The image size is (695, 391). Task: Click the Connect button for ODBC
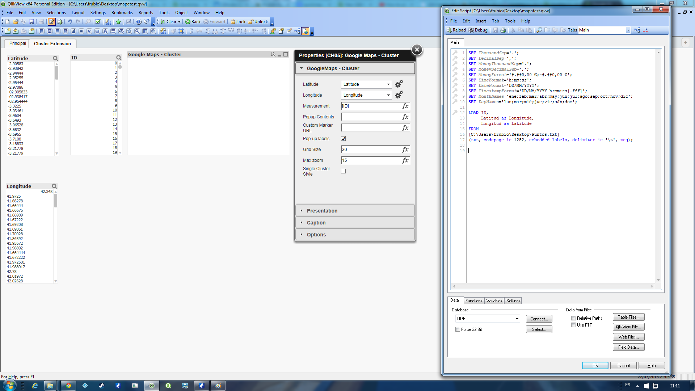coord(538,319)
